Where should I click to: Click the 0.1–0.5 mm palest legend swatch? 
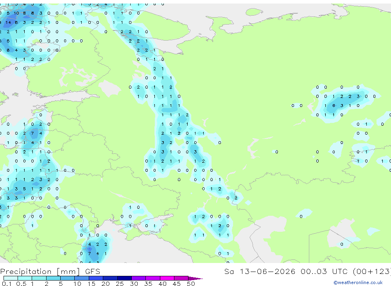(x=11, y=278)
